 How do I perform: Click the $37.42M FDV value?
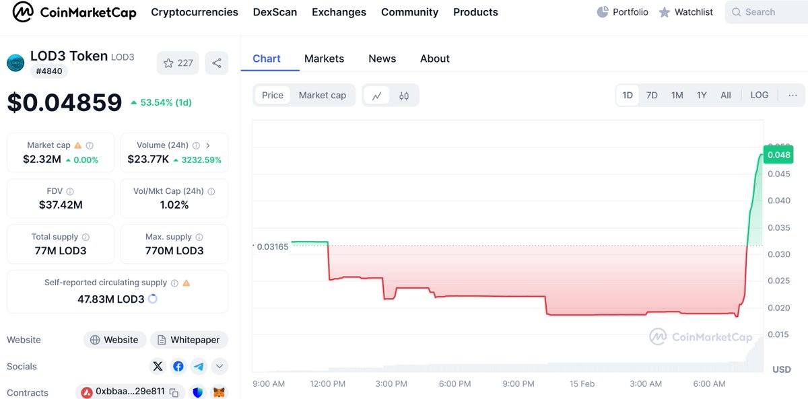pos(61,205)
